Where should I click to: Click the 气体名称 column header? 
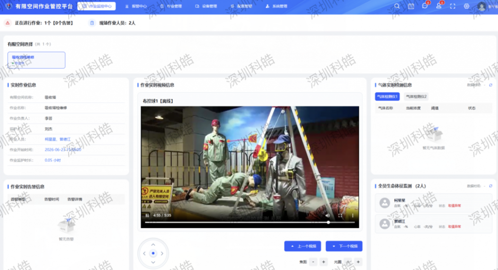pos(386,108)
